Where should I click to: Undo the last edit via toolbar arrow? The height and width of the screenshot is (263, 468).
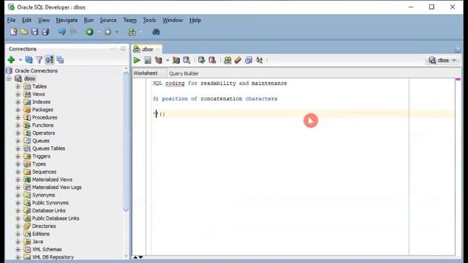(x=61, y=31)
